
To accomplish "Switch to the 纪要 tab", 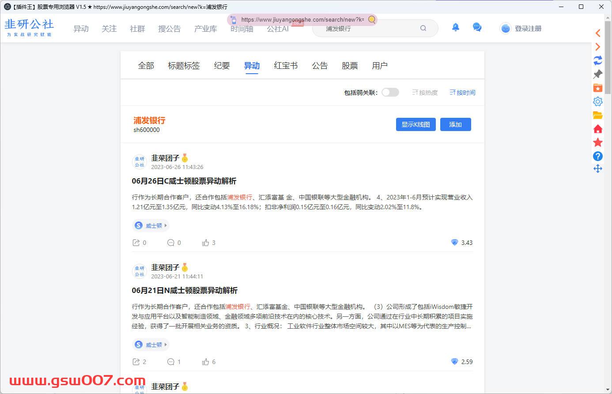I will (222, 66).
